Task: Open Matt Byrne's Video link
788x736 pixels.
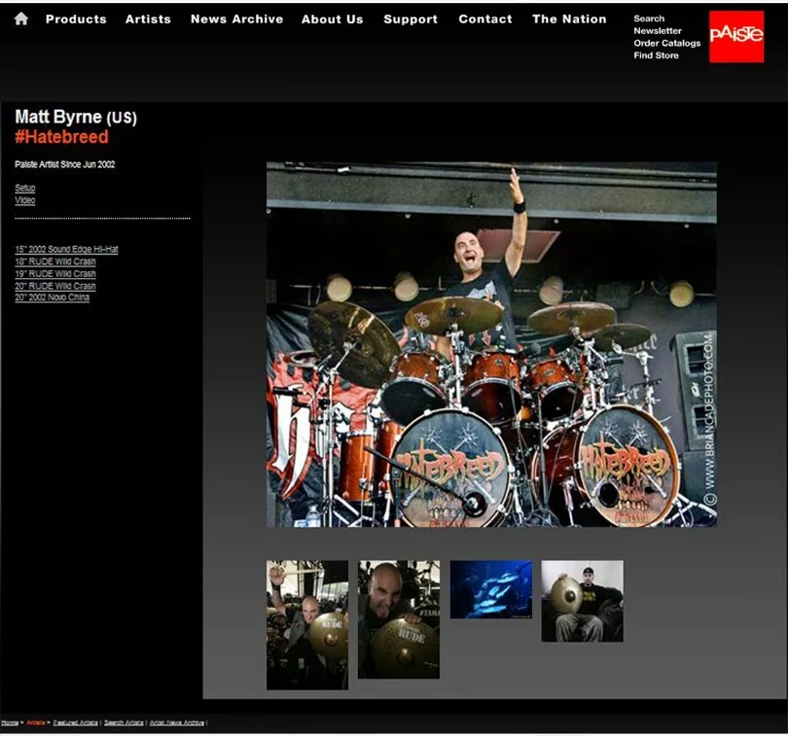Action: coord(25,200)
